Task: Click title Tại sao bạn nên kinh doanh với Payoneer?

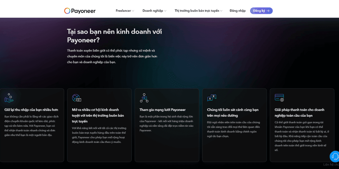Action: tap(114, 35)
